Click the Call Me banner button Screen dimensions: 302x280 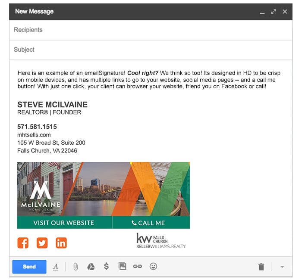coord(151,223)
